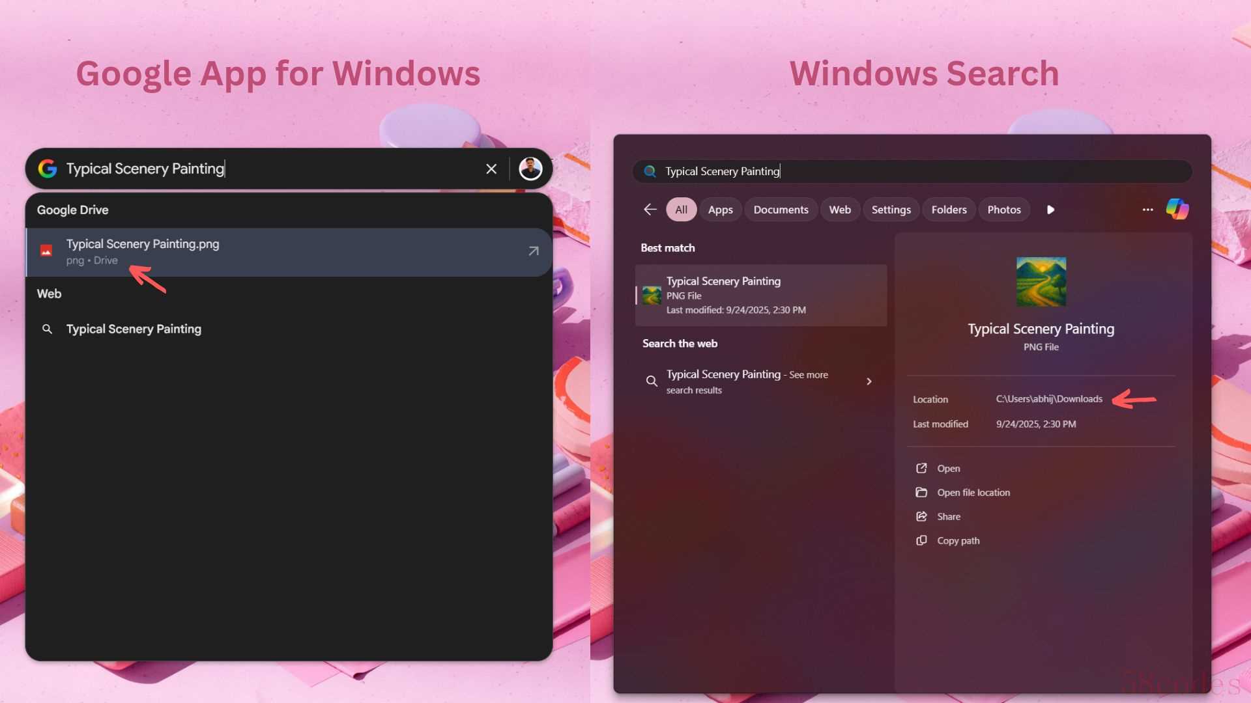Viewport: 1251px width, 703px height.
Task: Switch to the Apps filter tab
Action: 720,210
